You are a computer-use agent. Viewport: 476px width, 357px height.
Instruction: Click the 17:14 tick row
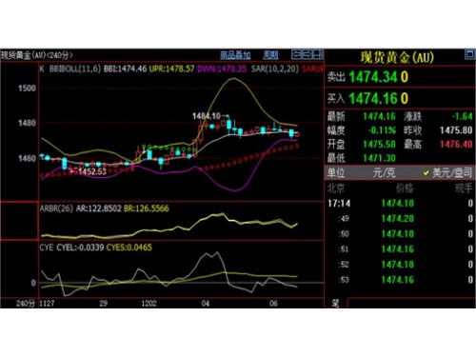point(400,203)
